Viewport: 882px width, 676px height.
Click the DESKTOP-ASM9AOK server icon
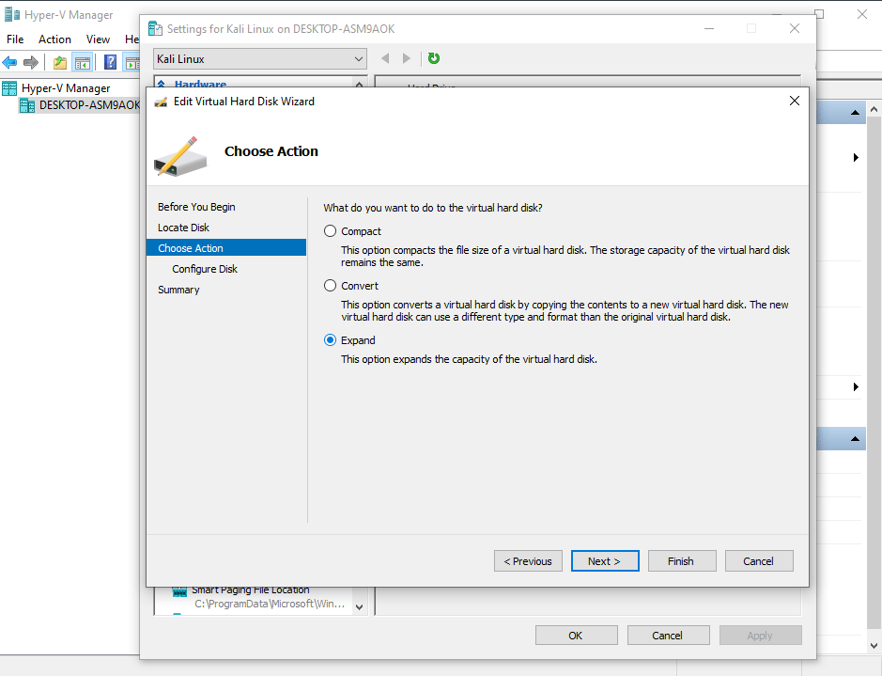27,105
